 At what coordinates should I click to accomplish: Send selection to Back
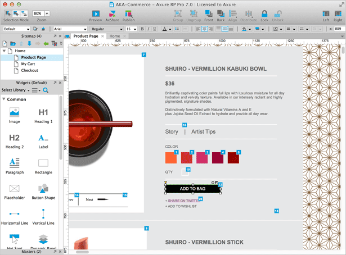coord(221,14)
